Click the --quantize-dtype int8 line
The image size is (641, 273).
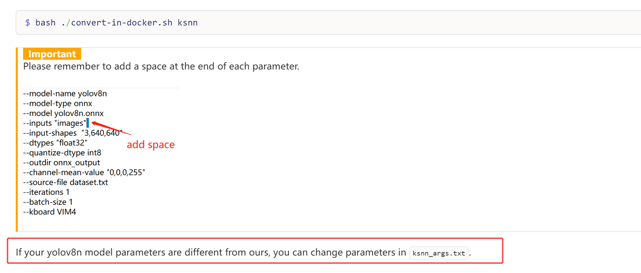click(x=62, y=153)
